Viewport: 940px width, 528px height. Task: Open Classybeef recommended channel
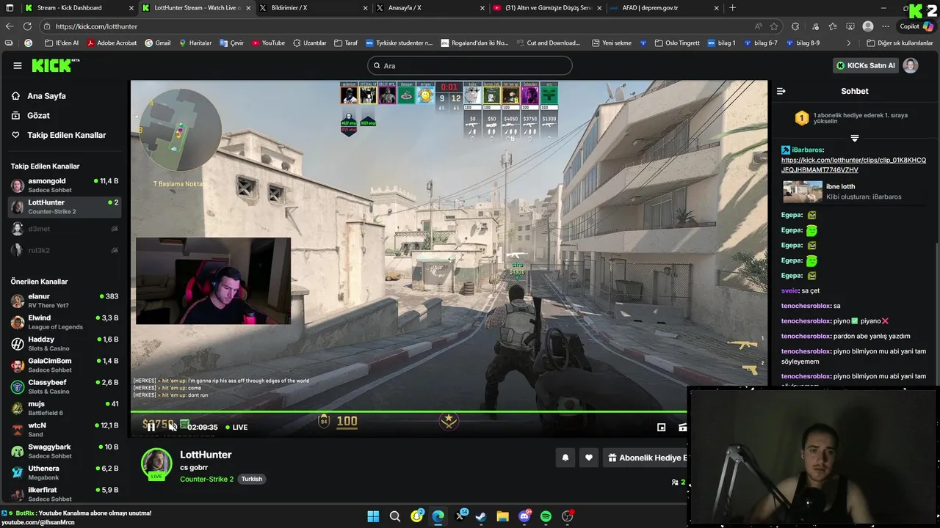coord(65,386)
